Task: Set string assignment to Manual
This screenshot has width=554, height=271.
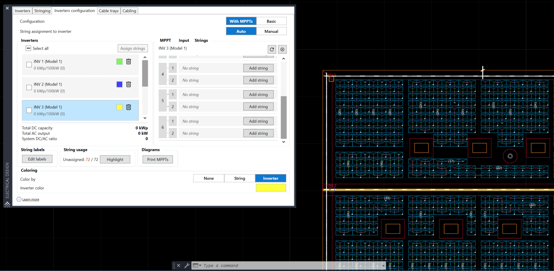Action: pos(271,31)
